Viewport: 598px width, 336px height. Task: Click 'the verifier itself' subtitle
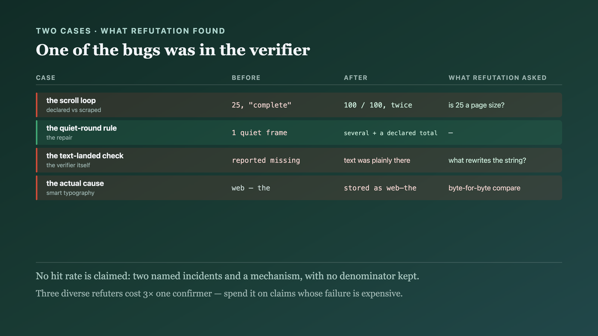point(68,165)
